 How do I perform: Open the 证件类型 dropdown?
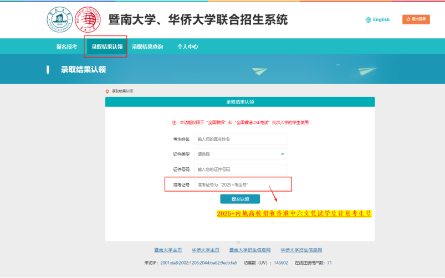241,154
